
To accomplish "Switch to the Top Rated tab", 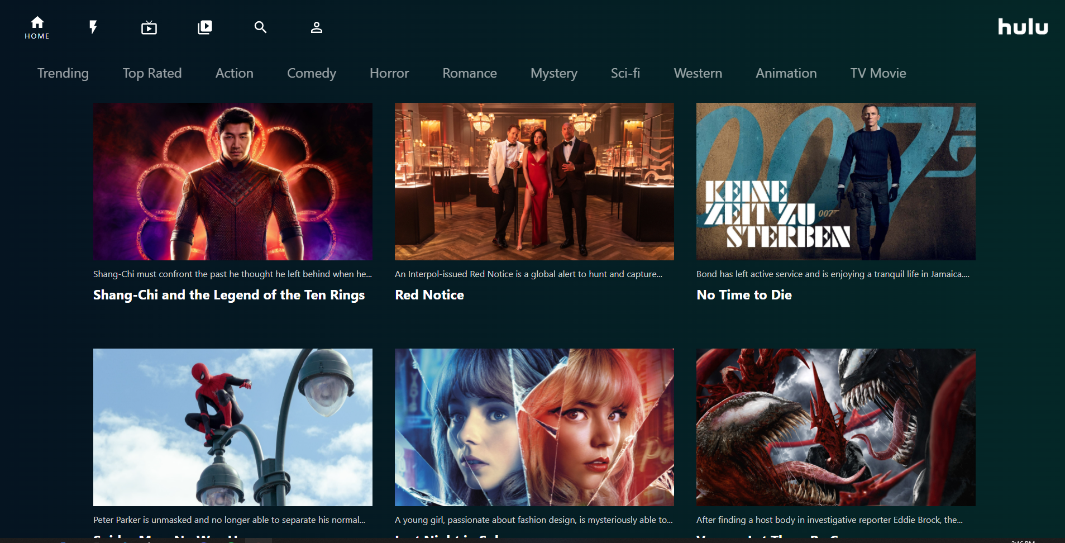I will 152,73.
